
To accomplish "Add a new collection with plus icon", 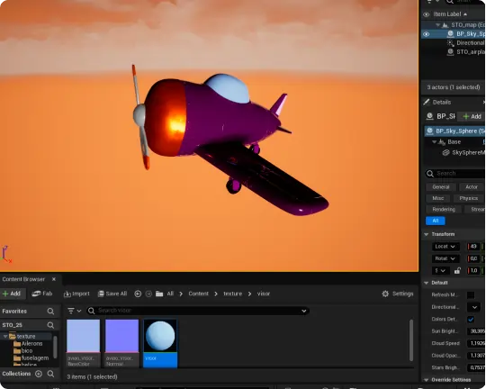I will (39, 374).
